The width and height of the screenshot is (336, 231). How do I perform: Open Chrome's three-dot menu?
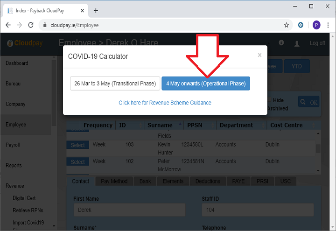pos(328,25)
